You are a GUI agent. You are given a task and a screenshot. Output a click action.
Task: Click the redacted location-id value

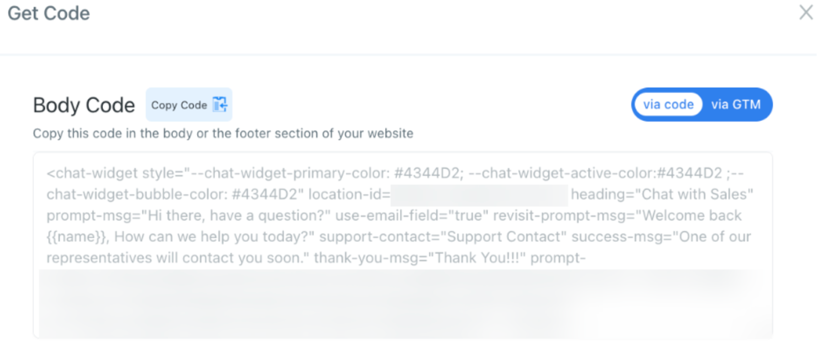479,195
